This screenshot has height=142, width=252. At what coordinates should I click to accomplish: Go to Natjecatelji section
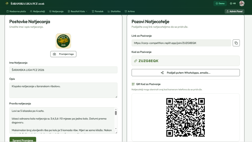37,12
